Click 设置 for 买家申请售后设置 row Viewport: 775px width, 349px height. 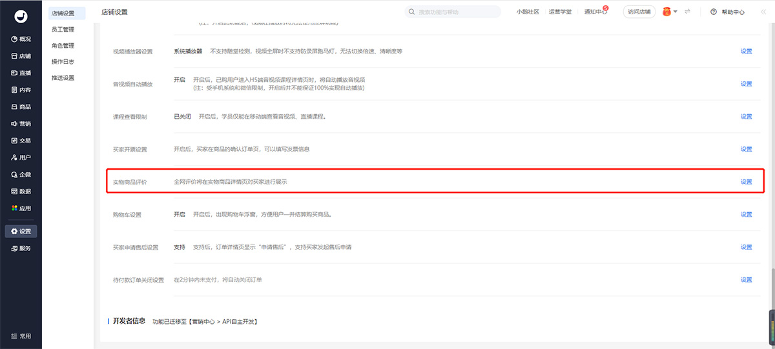747,247
